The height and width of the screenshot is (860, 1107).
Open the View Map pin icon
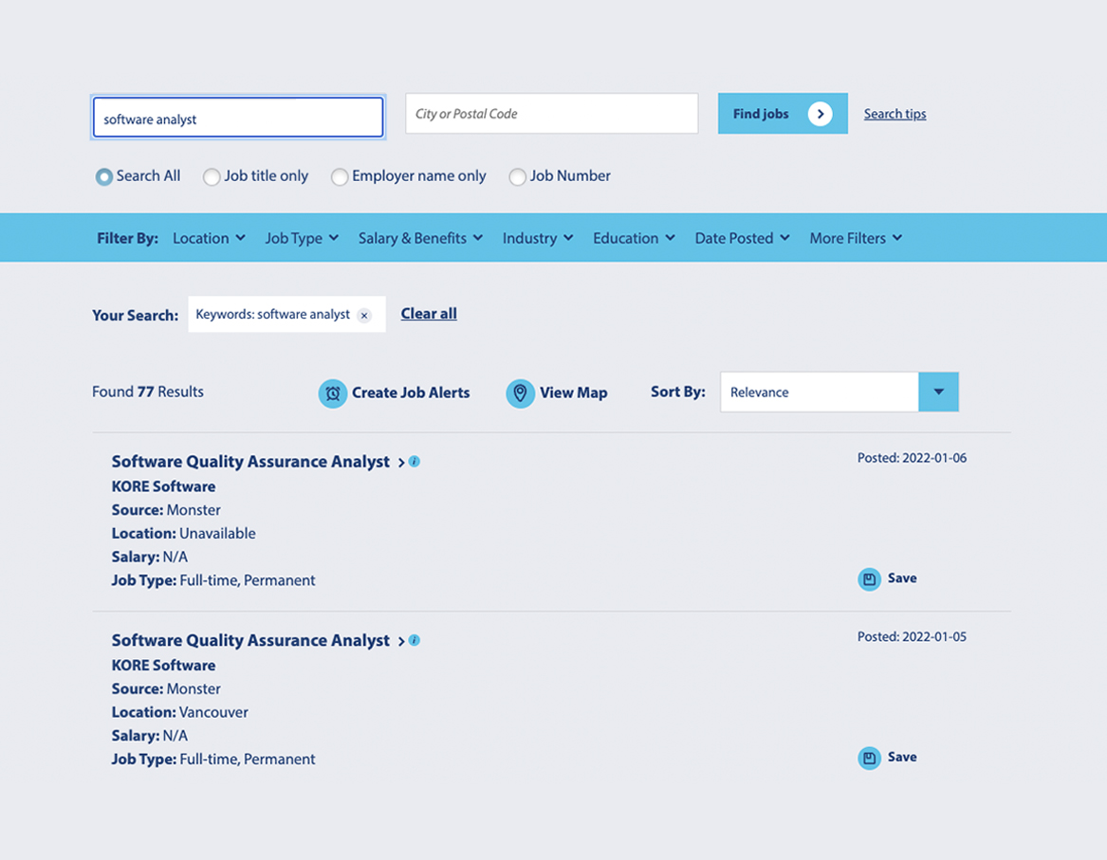pos(520,393)
